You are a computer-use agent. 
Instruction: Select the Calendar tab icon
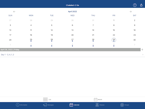(71, 105)
